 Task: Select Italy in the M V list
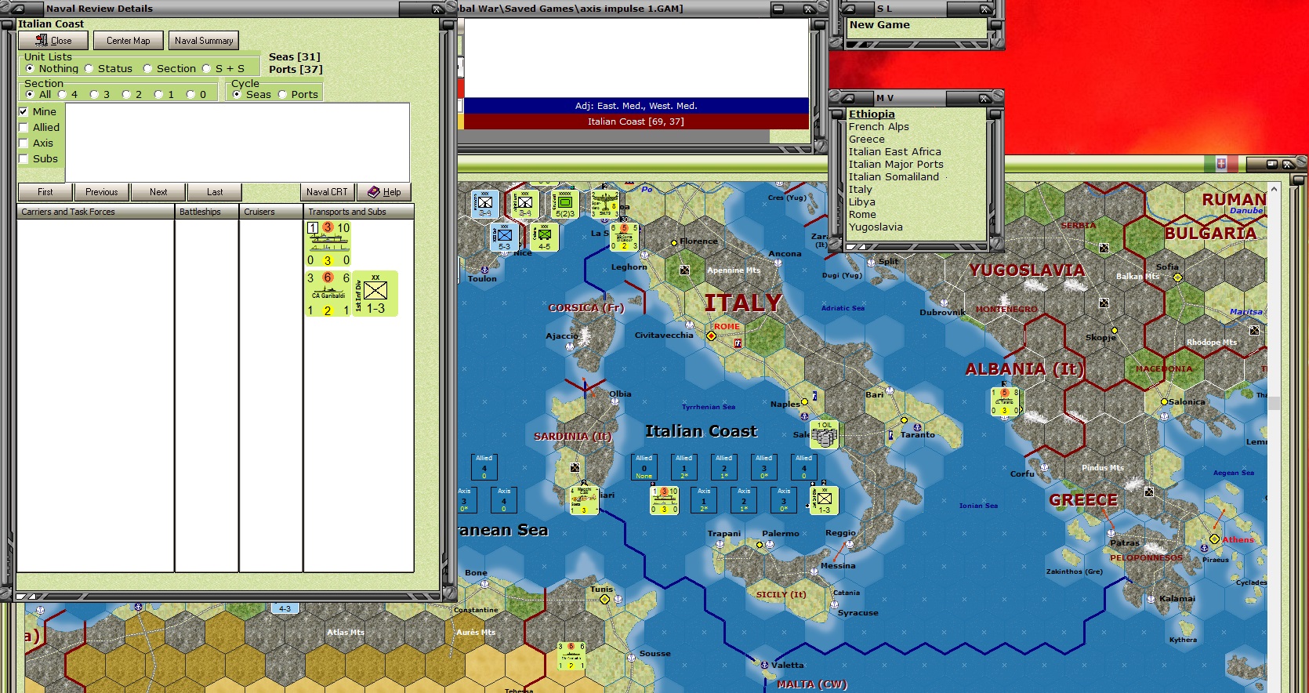coord(861,190)
